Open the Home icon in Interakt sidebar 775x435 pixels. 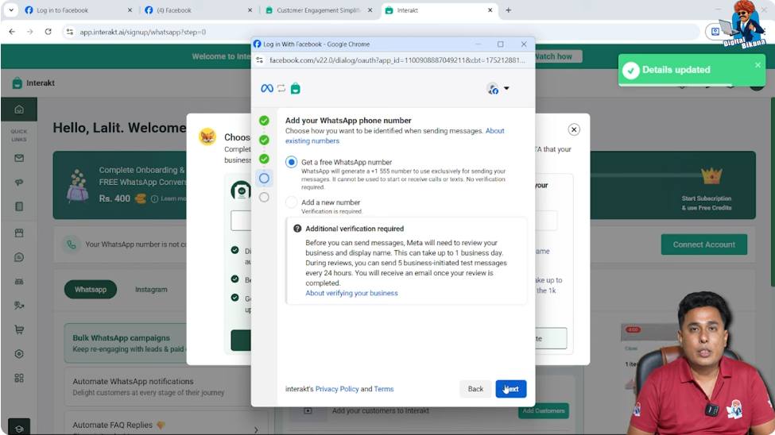click(19, 110)
